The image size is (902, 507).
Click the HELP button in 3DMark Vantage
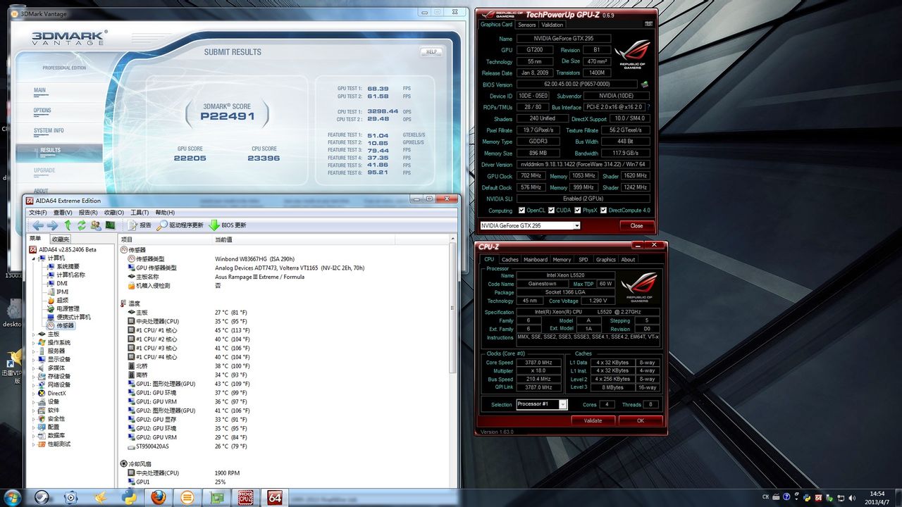[431, 51]
